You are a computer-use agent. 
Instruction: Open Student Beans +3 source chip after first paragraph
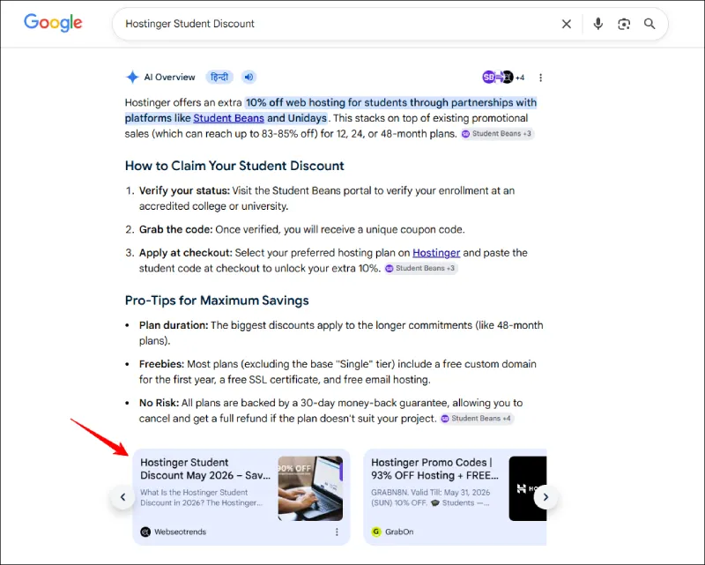[497, 134]
